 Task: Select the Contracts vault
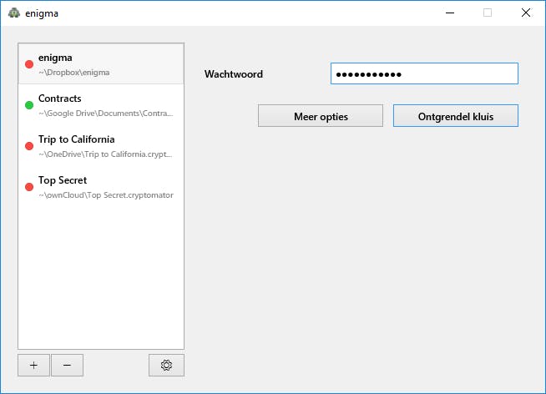101,105
